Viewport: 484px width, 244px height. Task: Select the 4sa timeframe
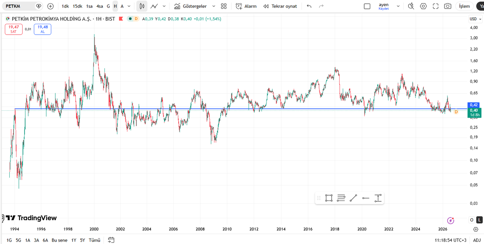100,6
